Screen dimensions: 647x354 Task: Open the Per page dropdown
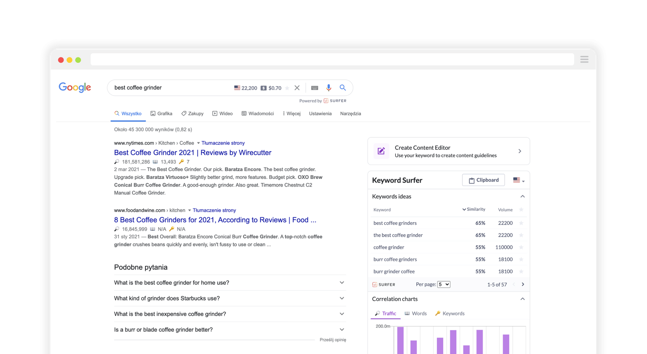pyautogui.click(x=444, y=284)
